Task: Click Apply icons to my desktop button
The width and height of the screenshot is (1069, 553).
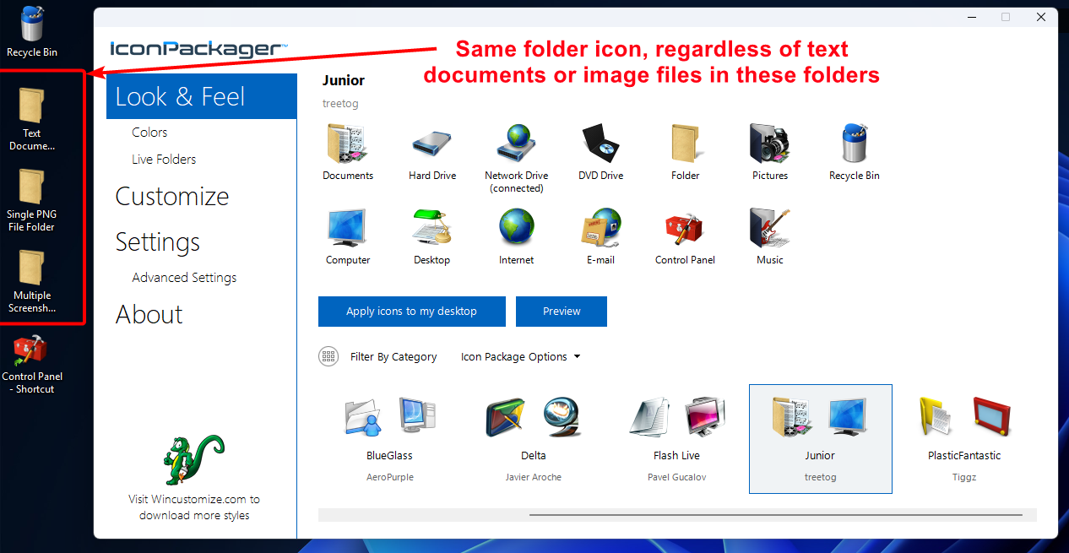Action: coord(411,311)
